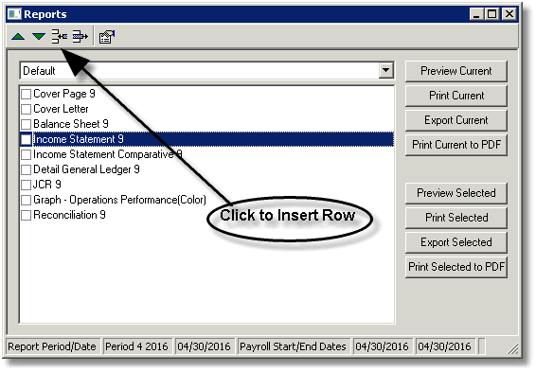Click the Insert Row toolbar icon

pyautogui.click(x=60, y=36)
